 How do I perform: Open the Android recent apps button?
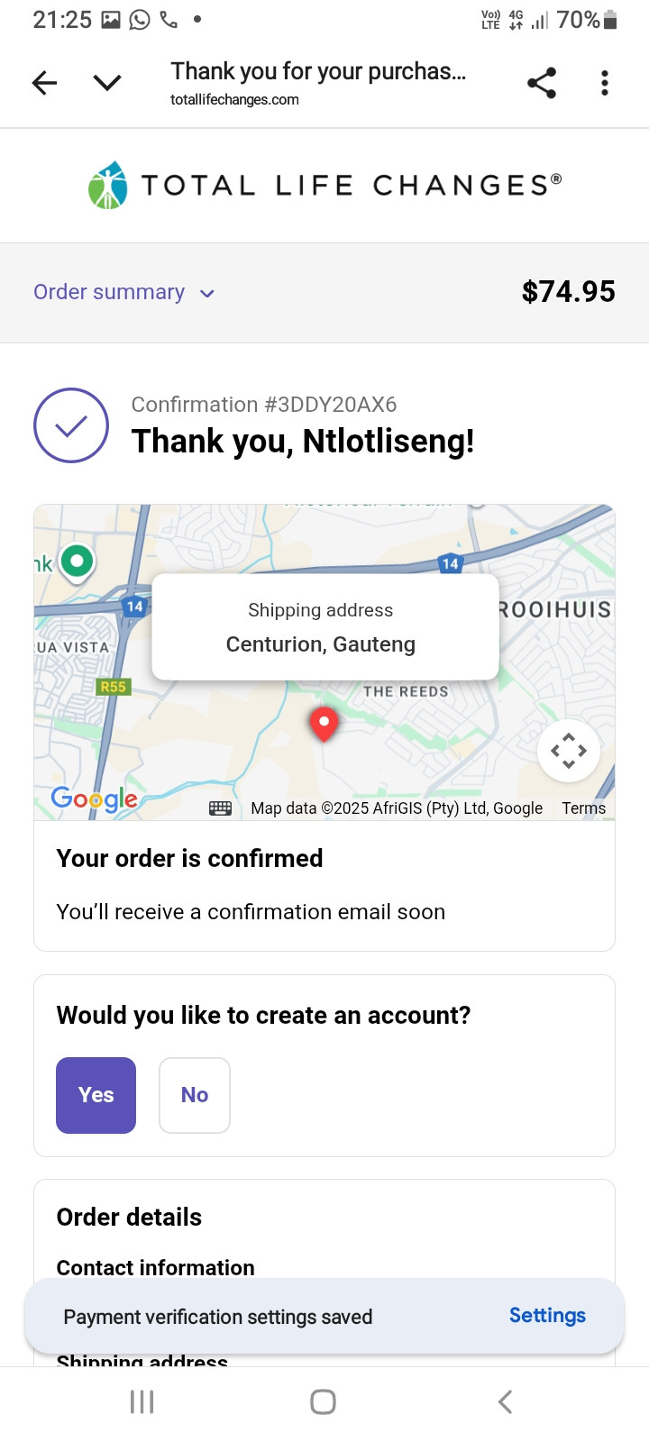point(142,1401)
